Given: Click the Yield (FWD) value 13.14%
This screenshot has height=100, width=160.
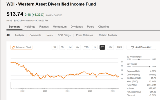Looking at the screenshot, I should click(x=152, y=81).
